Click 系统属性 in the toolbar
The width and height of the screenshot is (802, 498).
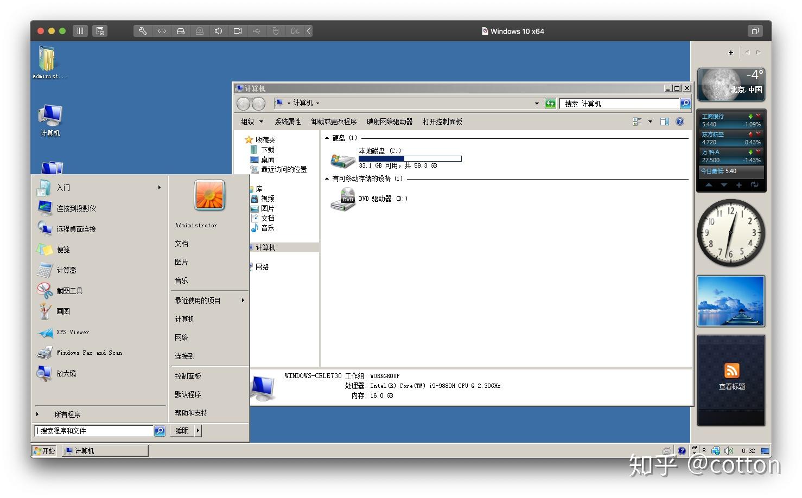[288, 122]
